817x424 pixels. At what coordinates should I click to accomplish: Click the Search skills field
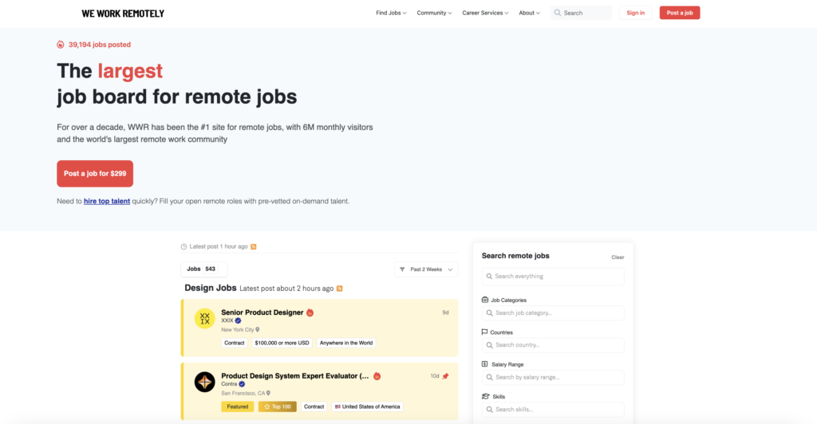point(553,410)
